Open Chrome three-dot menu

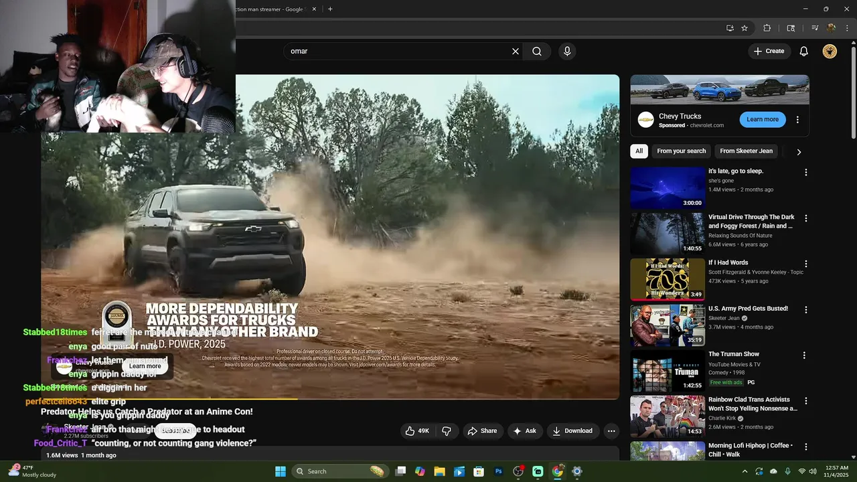(847, 28)
